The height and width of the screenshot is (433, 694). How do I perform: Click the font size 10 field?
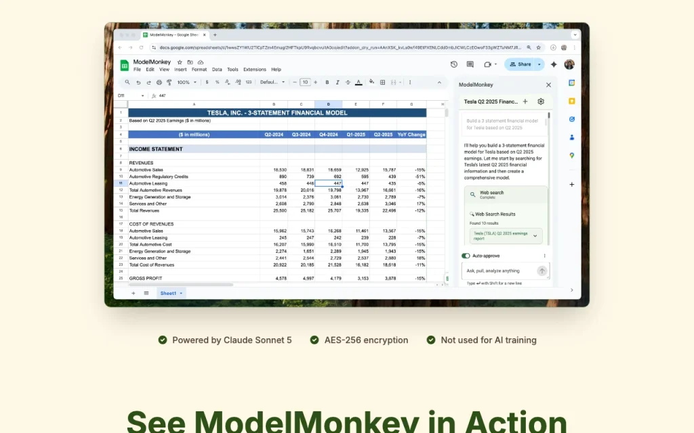pyautogui.click(x=305, y=82)
